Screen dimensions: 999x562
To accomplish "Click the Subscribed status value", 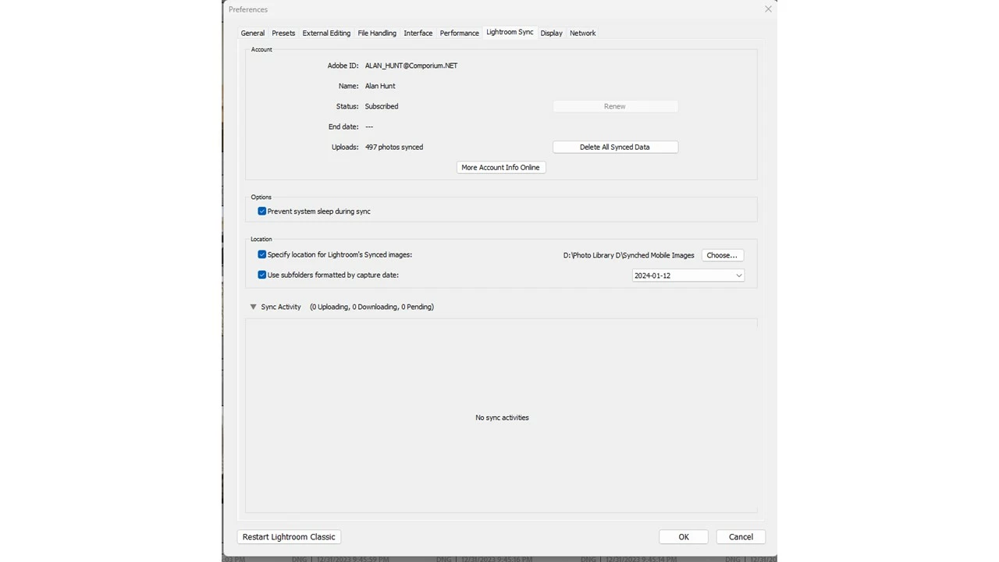I will click(x=382, y=106).
